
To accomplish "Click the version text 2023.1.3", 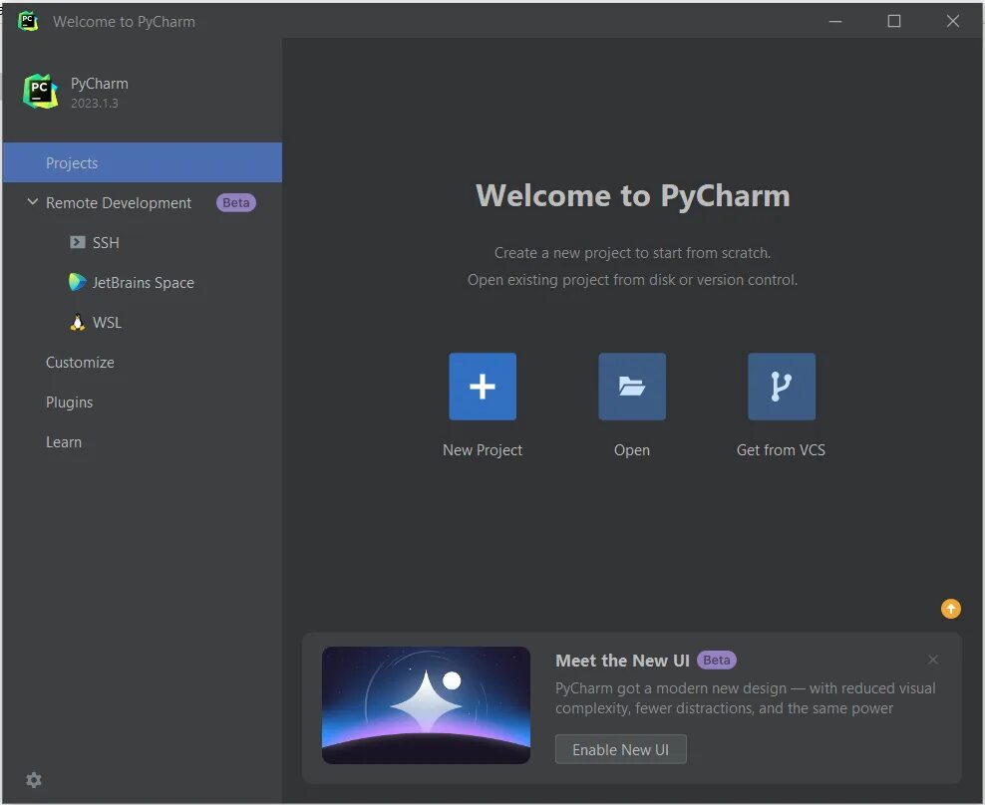I will 95,104.
